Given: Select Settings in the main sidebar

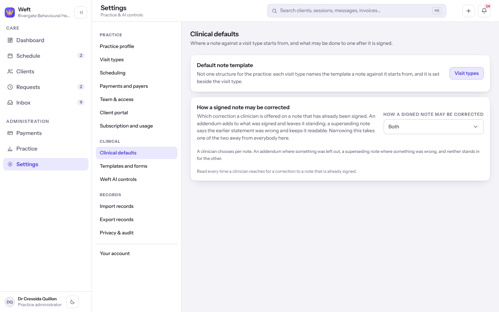Looking at the screenshot, I should (x=46, y=164).
